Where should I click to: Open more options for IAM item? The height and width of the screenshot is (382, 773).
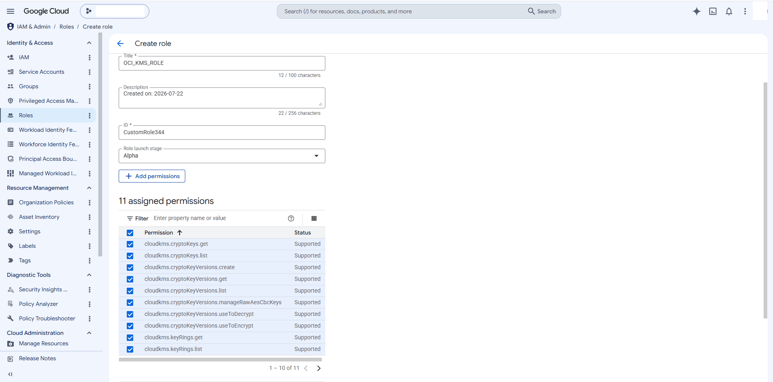(90, 58)
